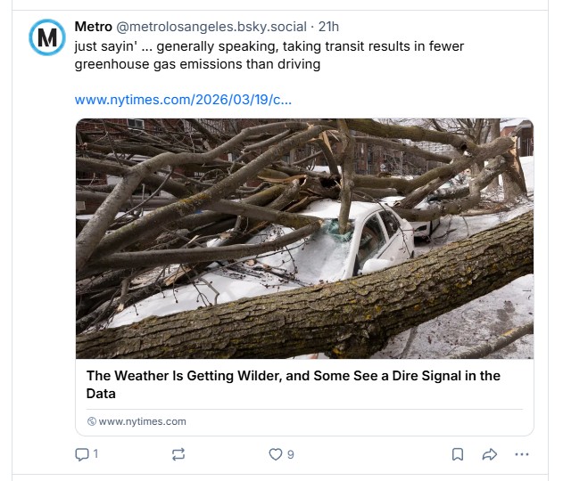
Task: Bookmark this Metro post
Action: (458, 454)
